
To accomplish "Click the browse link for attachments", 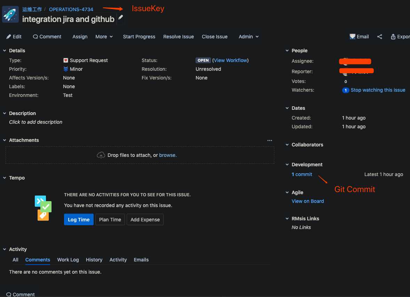I will pos(168,155).
